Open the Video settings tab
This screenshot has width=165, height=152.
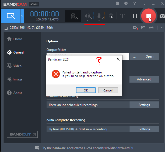point(14,66)
